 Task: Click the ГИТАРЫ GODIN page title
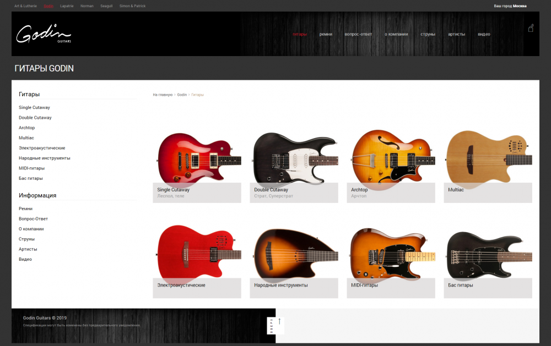44,68
